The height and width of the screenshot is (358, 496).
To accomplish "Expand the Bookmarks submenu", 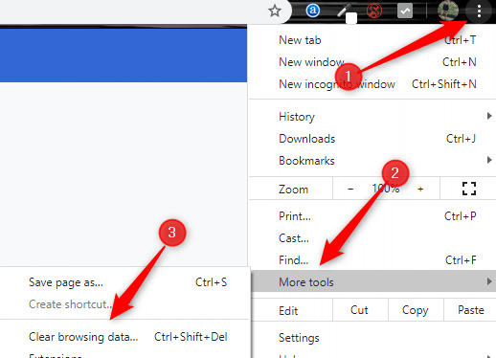I will [372, 161].
